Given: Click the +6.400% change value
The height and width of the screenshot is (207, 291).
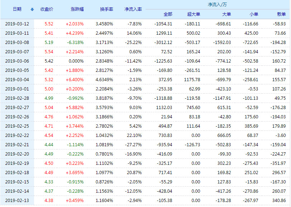Looking at the screenshot, I should 75,80.
